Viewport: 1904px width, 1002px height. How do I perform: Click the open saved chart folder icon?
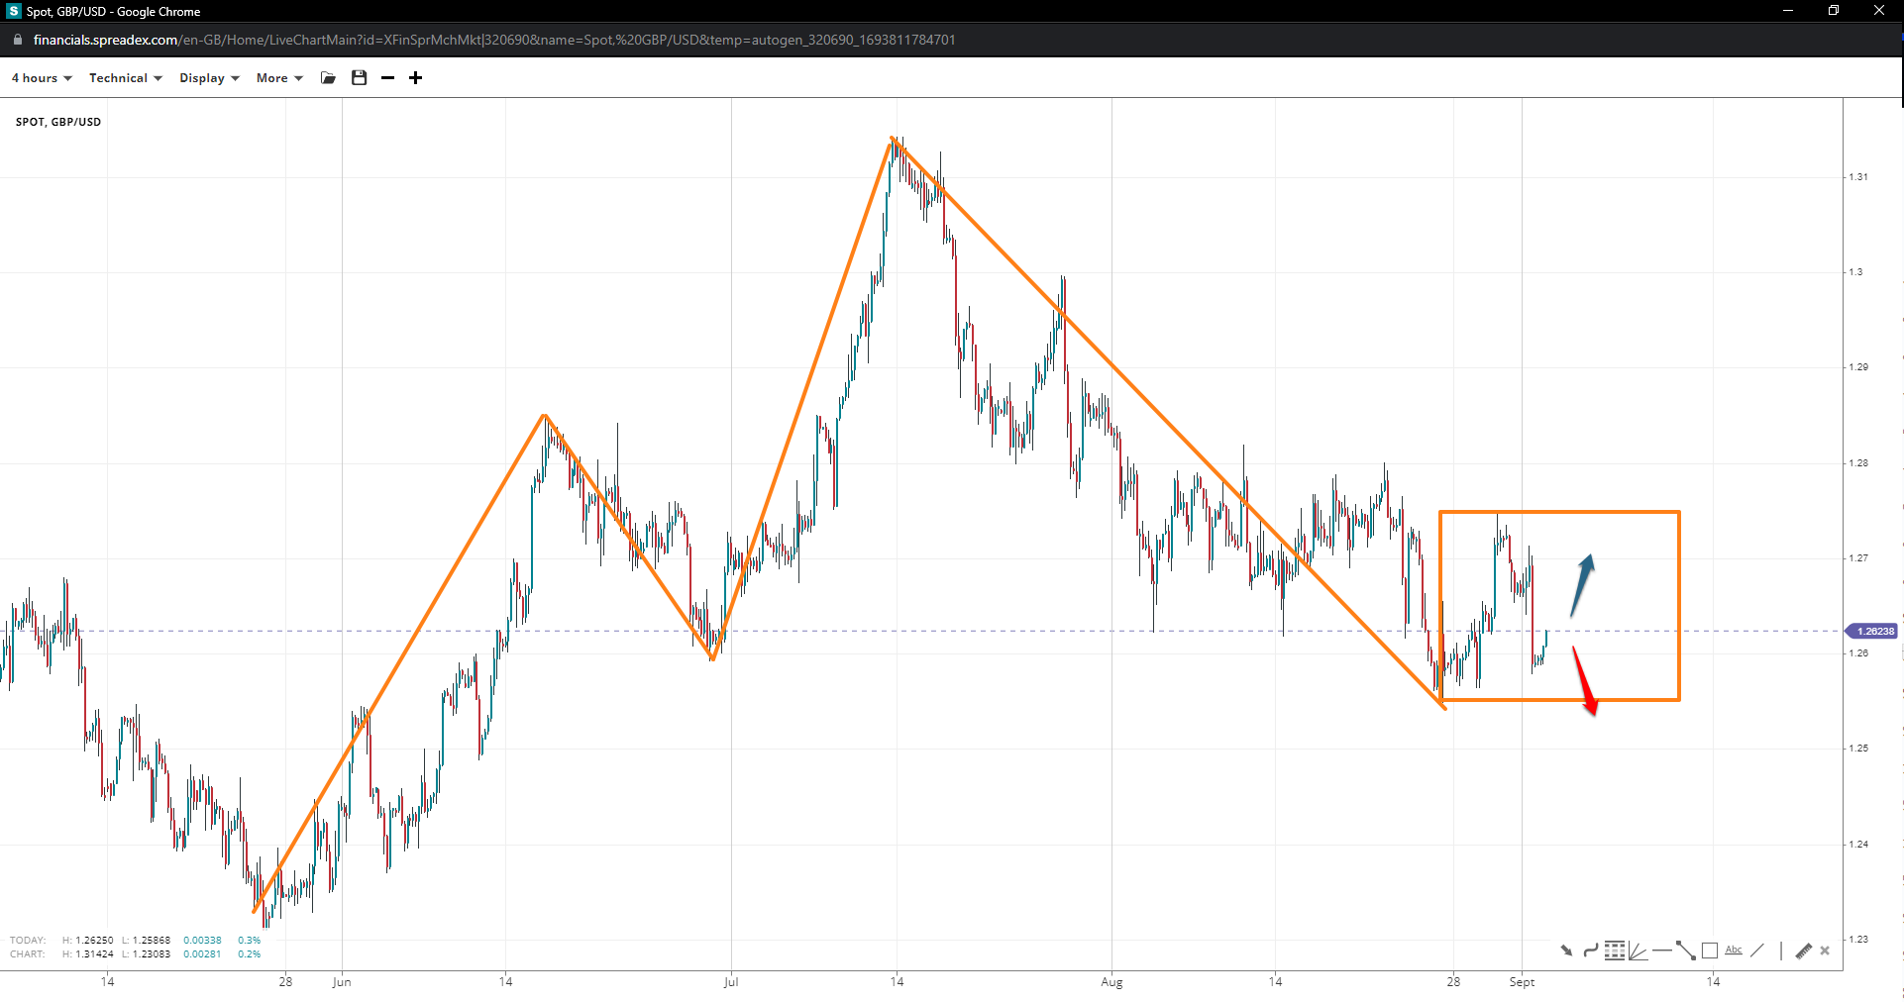click(x=329, y=78)
